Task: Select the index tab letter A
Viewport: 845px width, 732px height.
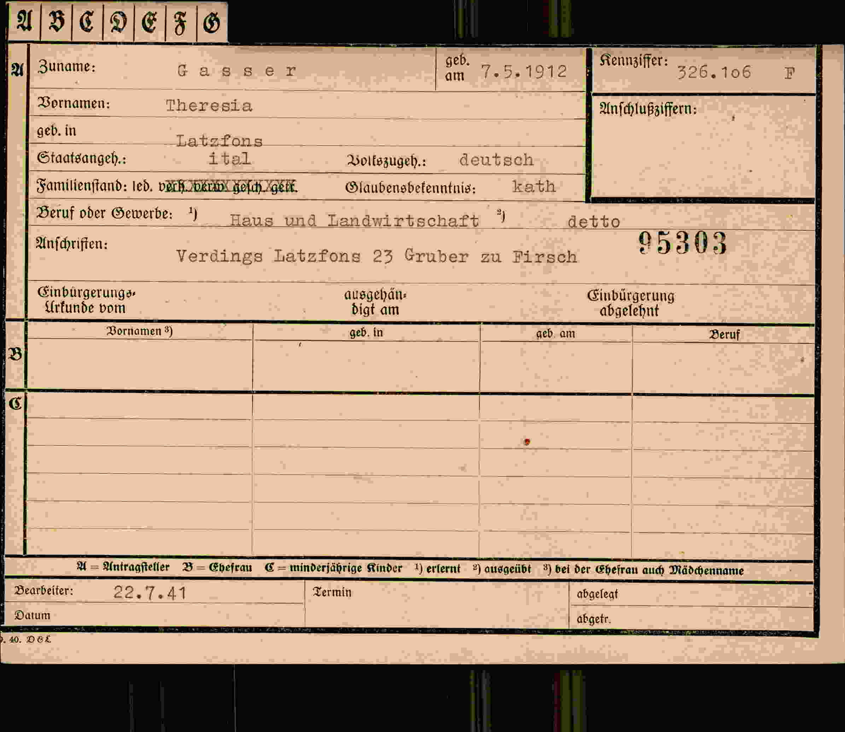Action: pos(24,21)
